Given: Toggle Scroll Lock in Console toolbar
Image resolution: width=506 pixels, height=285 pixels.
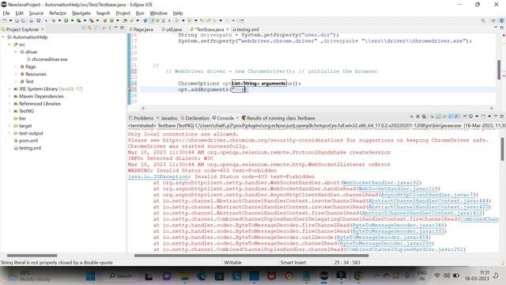Looking at the screenshot, I should click(x=439, y=116).
